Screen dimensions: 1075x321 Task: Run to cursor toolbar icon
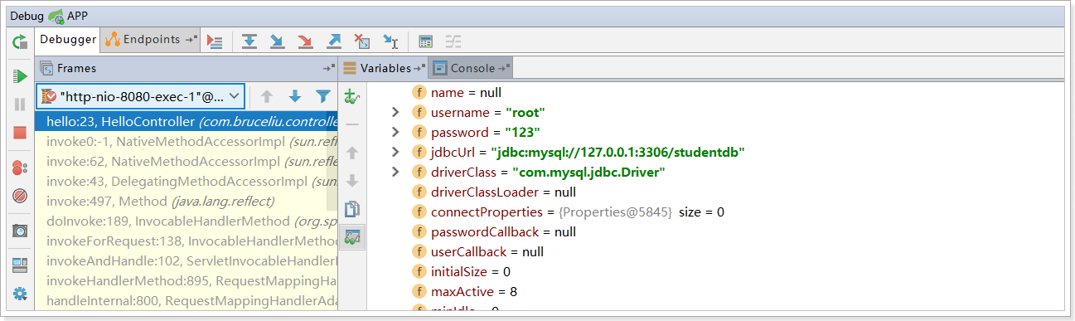click(x=390, y=41)
